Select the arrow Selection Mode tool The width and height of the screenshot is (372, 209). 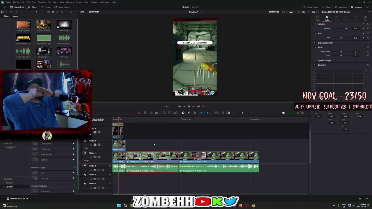(139, 113)
